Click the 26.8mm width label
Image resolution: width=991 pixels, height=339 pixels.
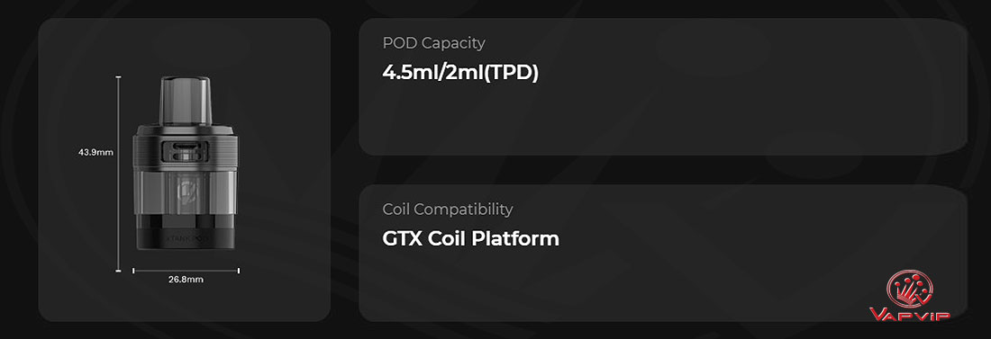[x=186, y=279]
